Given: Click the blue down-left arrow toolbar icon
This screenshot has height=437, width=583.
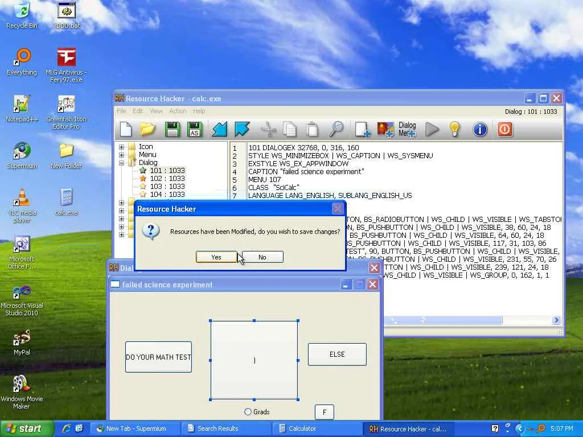Looking at the screenshot, I should (x=219, y=129).
